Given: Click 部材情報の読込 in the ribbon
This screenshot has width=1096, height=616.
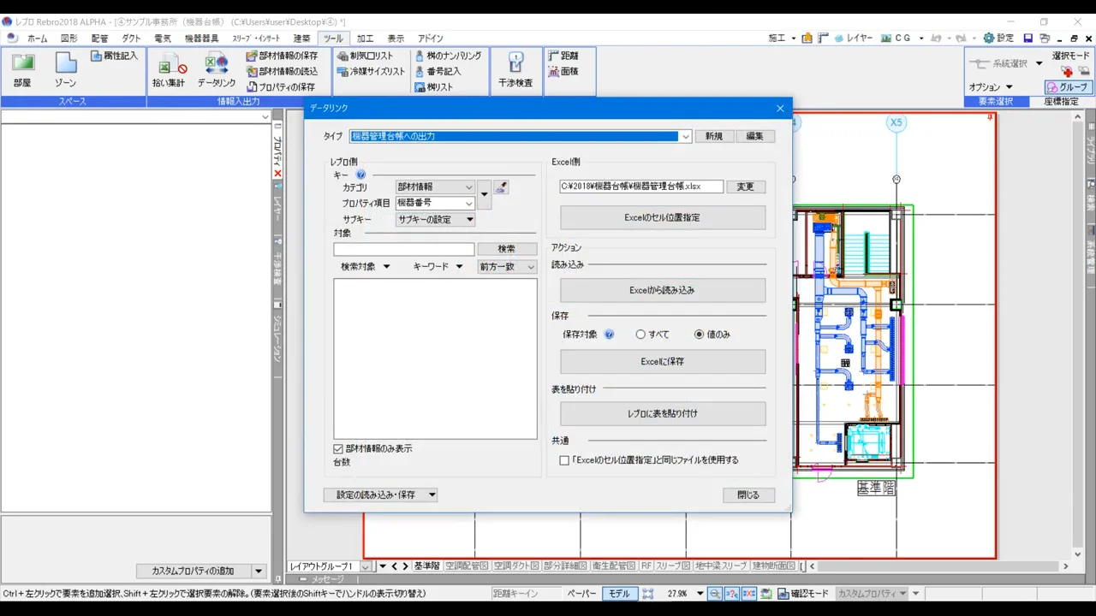Looking at the screenshot, I should coord(282,71).
